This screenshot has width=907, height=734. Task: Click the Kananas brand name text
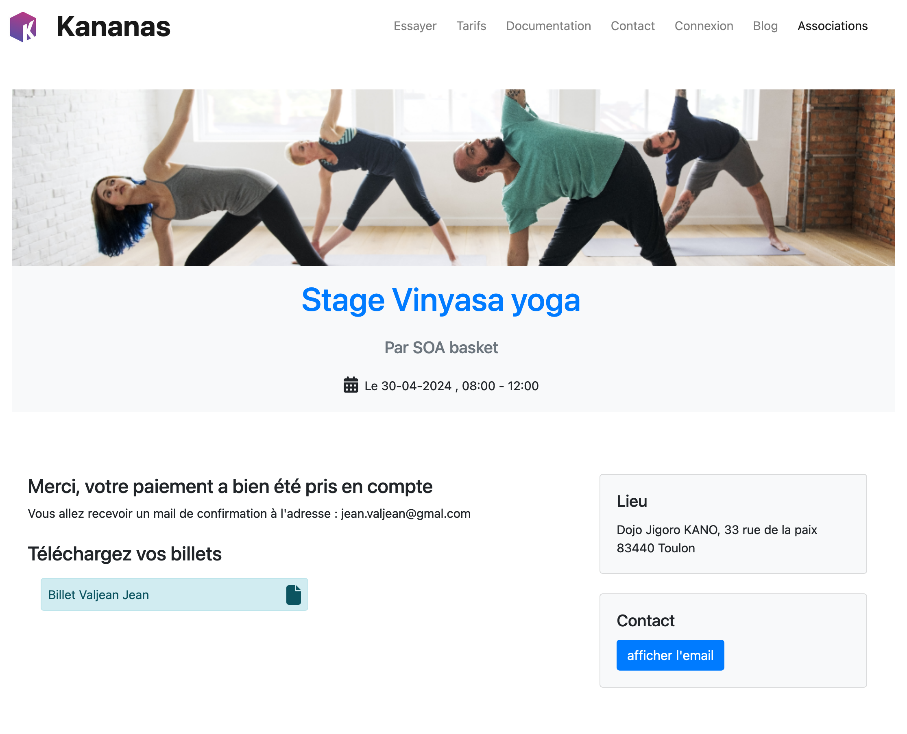click(x=113, y=27)
